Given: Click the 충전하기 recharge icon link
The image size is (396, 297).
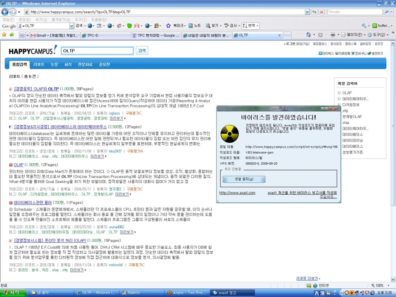Looking at the screenshot, I should pos(375,53).
